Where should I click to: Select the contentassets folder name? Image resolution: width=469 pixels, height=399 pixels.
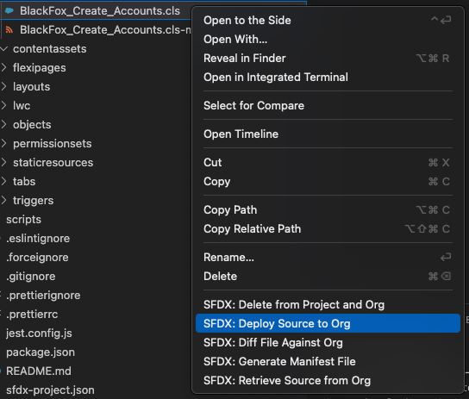click(50, 49)
